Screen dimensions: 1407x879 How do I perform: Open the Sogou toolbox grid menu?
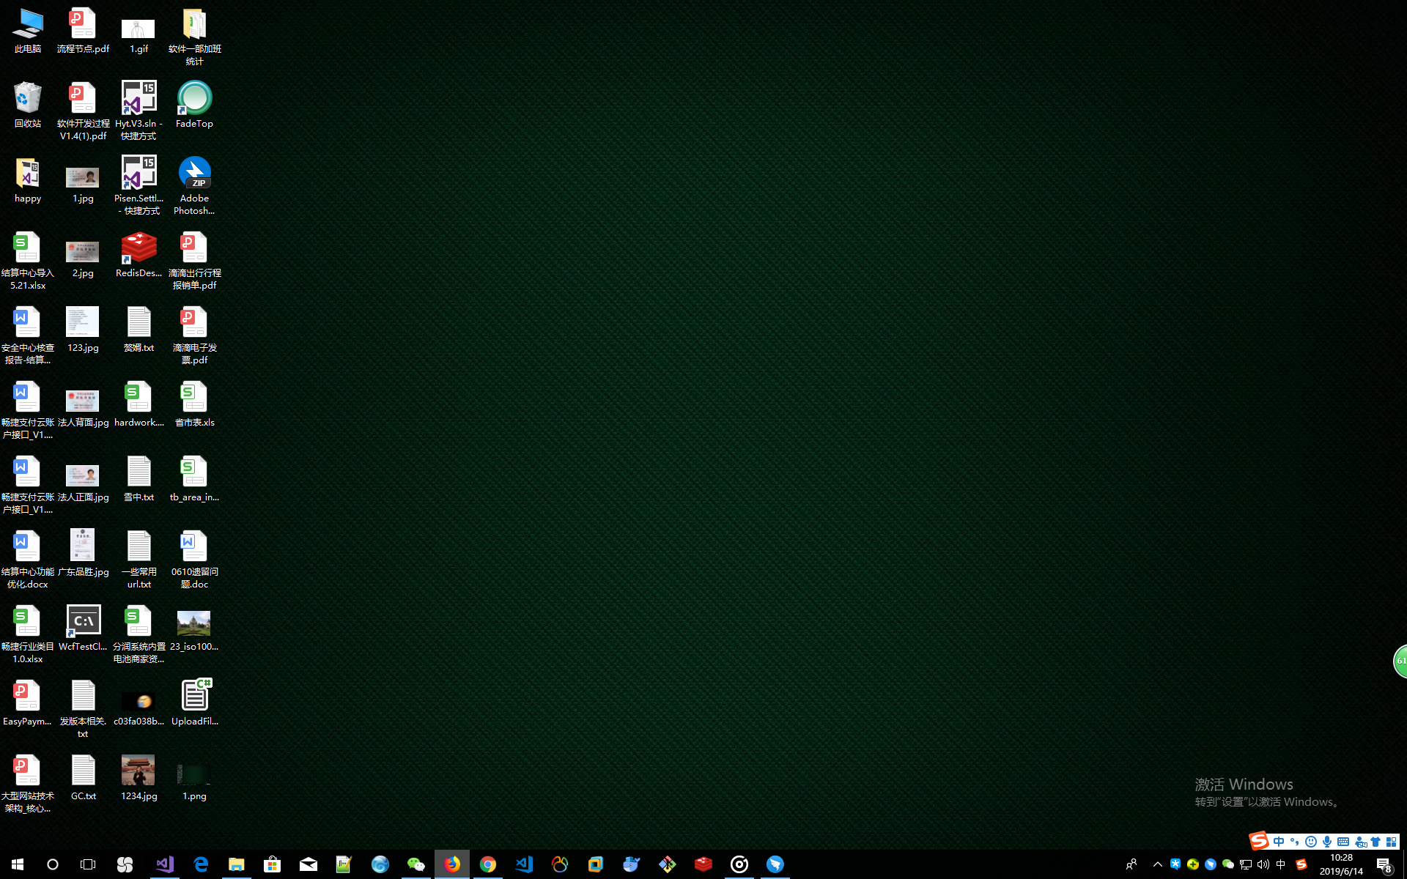[1391, 842]
